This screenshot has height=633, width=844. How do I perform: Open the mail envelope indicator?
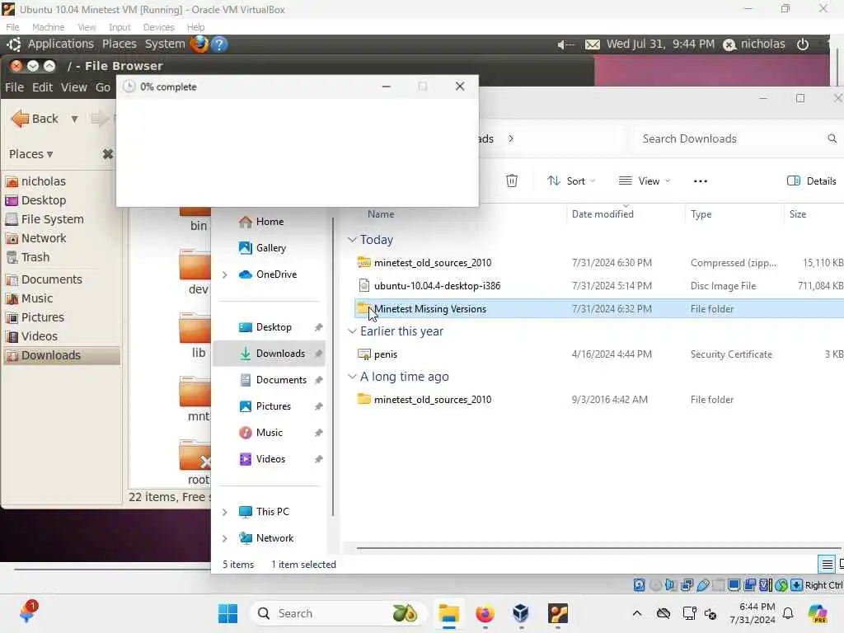592,45
